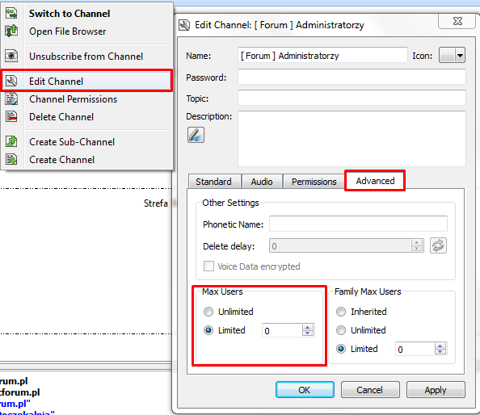Choose Create Sub-Channel menu entry
Screen dimensions: 480x415
87,142
